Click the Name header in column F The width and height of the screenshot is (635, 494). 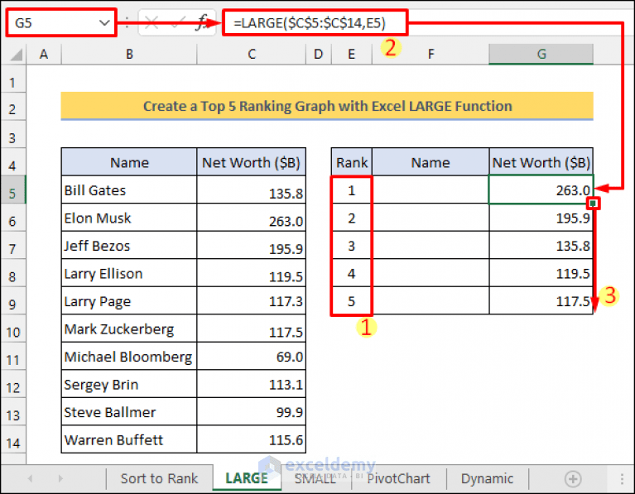[x=431, y=162]
